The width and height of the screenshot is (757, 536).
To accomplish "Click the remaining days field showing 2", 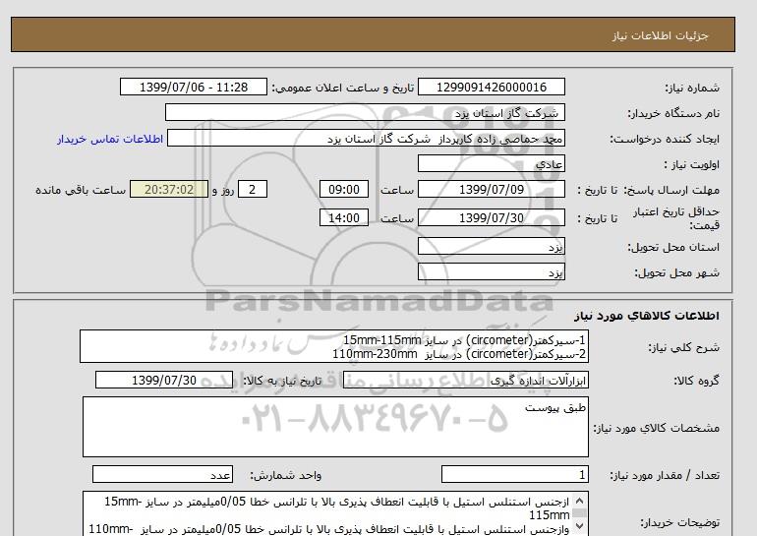I will pyautogui.click(x=252, y=189).
